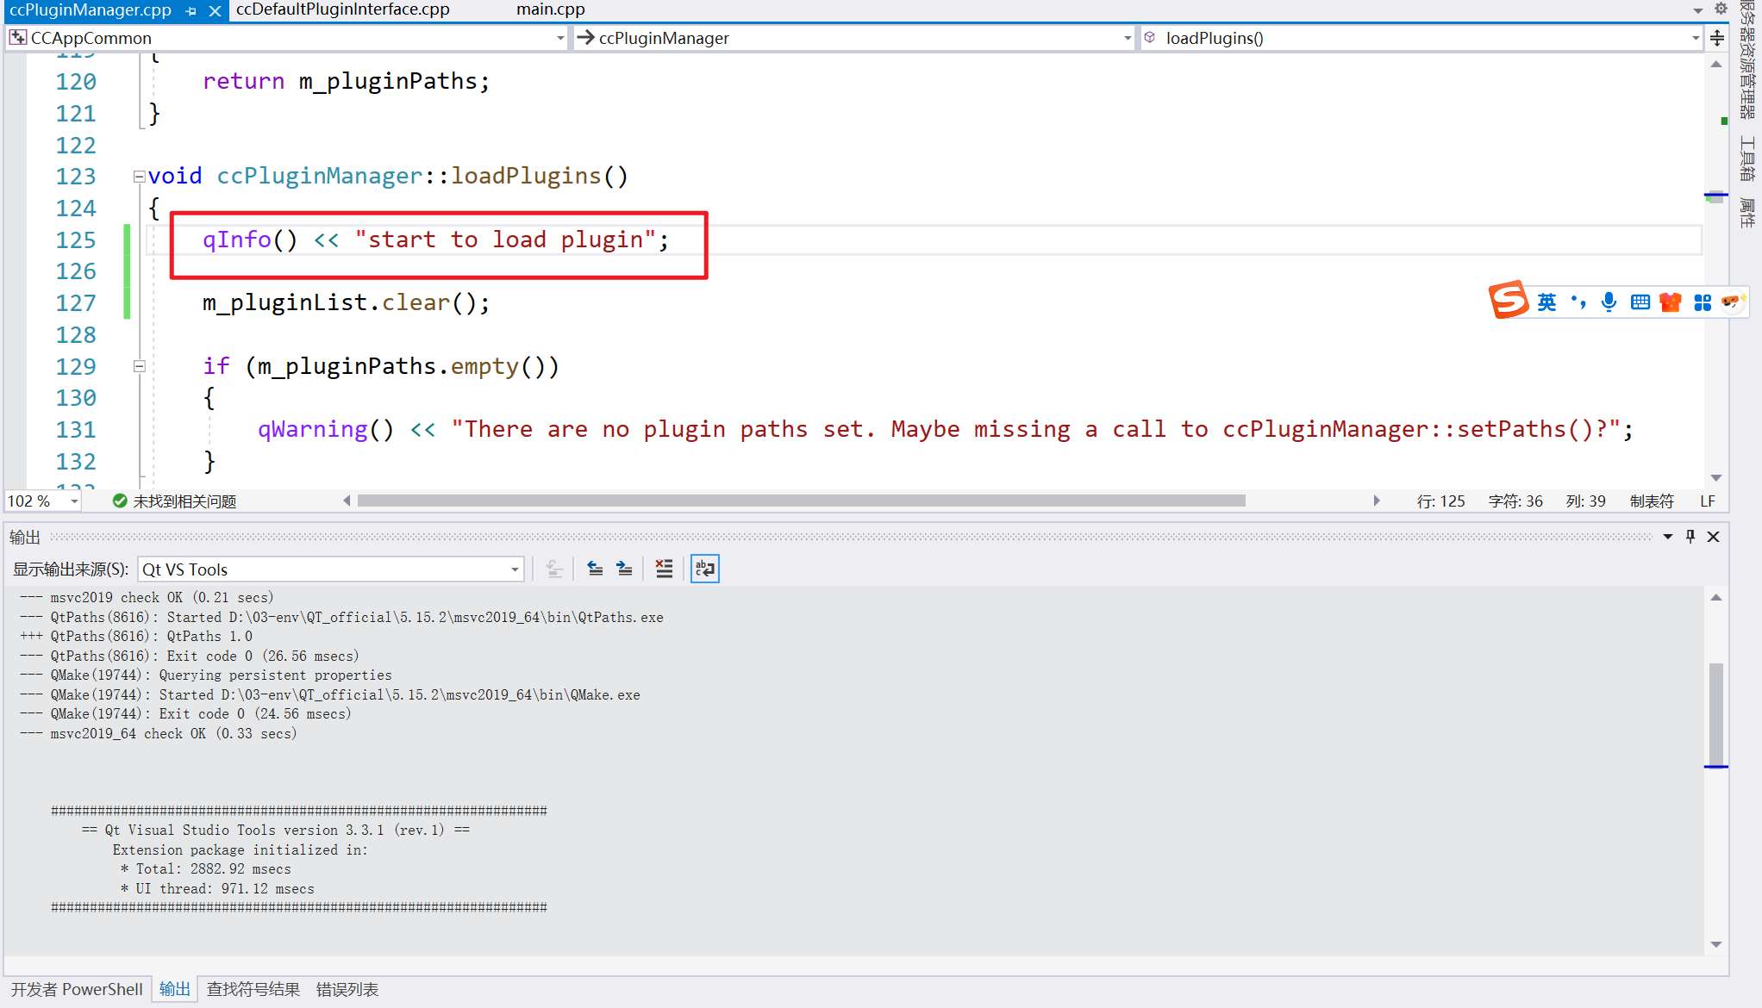Screen dimensions: 1762x1008
Task: Open the Sogou toolbox grid icon
Action: 1703,302
